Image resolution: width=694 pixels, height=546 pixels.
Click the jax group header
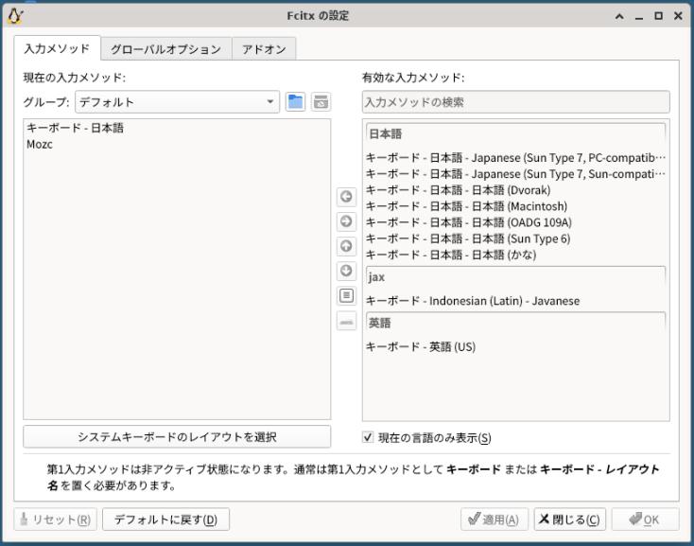pyautogui.click(x=515, y=277)
